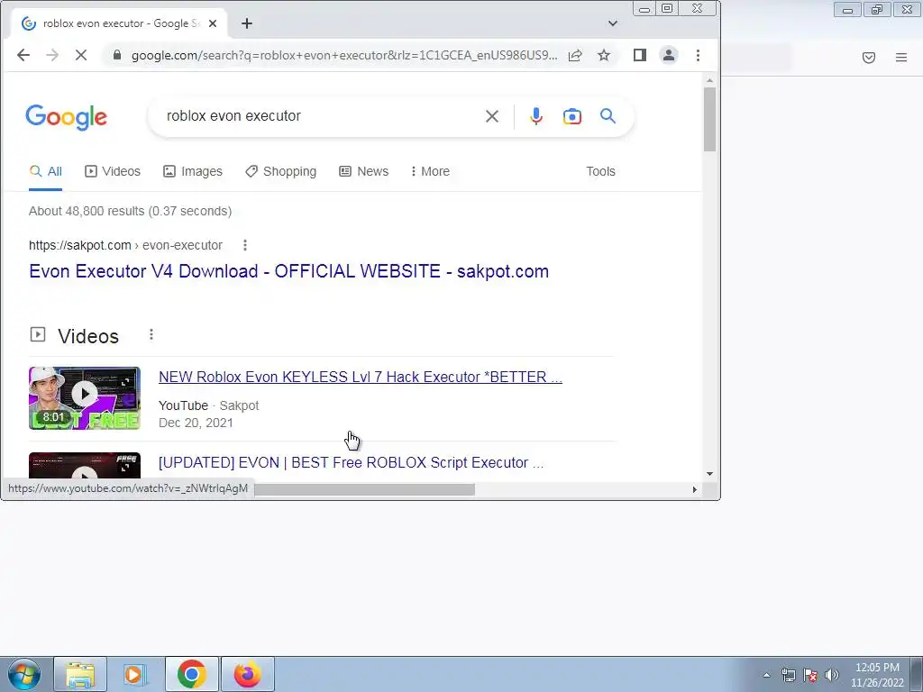
Task: Open Windows Explorer from the taskbar
Action: click(x=80, y=674)
